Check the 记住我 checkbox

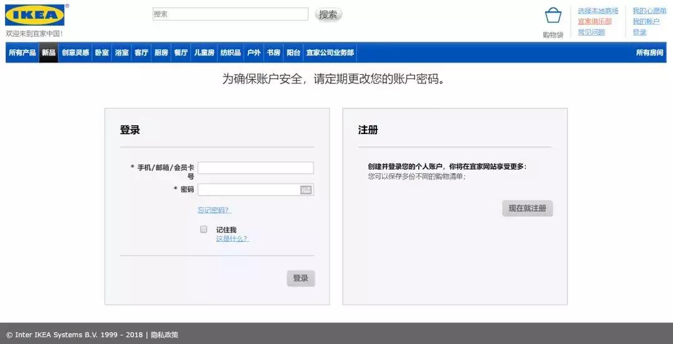[x=203, y=229]
